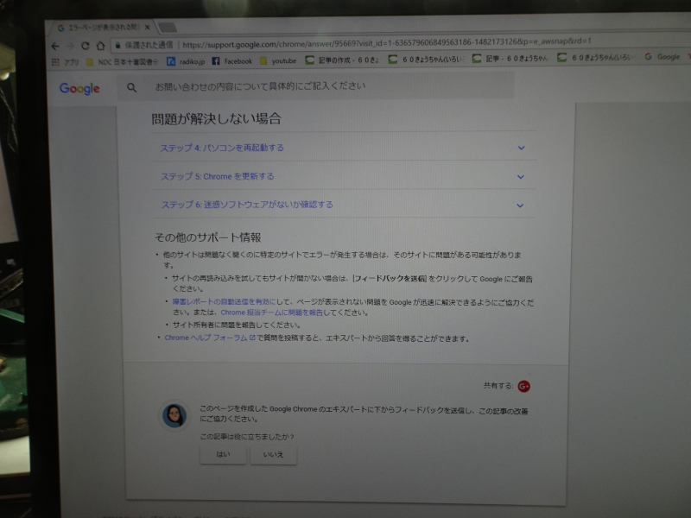Click the この記事は役に立ちましたか？ text

tap(247, 437)
